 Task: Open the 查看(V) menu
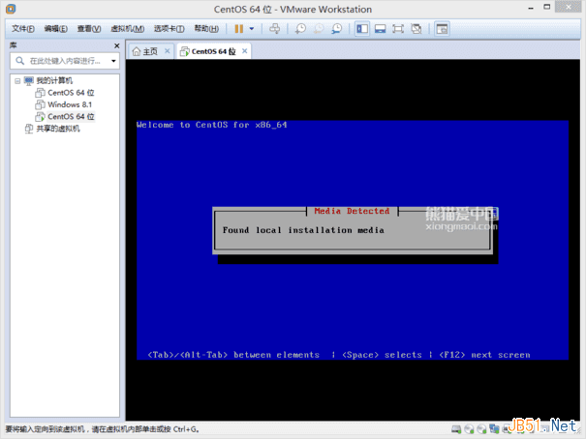89,29
